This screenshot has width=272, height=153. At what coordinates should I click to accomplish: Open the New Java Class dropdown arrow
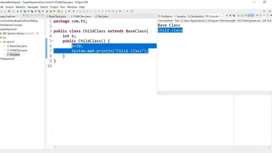(54, 11)
